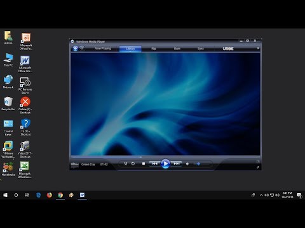This screenshot has width=305, height=228.
Task: Select the Online shortcut with red X
Action: pos(25,106)
